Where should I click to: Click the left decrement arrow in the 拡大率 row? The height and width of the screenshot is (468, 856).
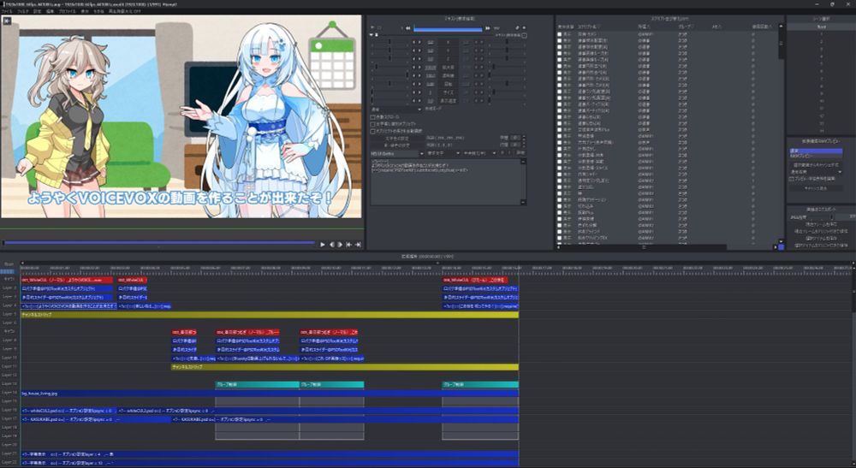pos(413,67)
